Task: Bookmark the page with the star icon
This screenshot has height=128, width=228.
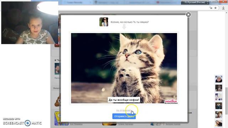Action: pos(215,8)
